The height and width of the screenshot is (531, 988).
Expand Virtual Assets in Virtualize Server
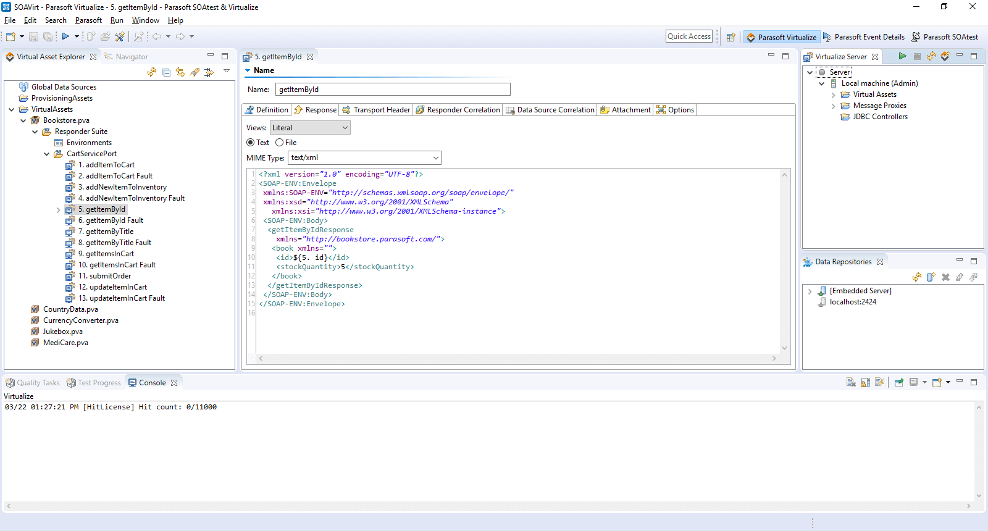tap(834, 95)
